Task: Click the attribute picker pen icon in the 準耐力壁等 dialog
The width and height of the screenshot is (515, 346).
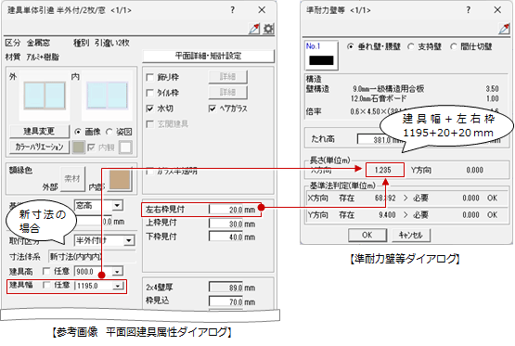Action: [x=504, y=29]
